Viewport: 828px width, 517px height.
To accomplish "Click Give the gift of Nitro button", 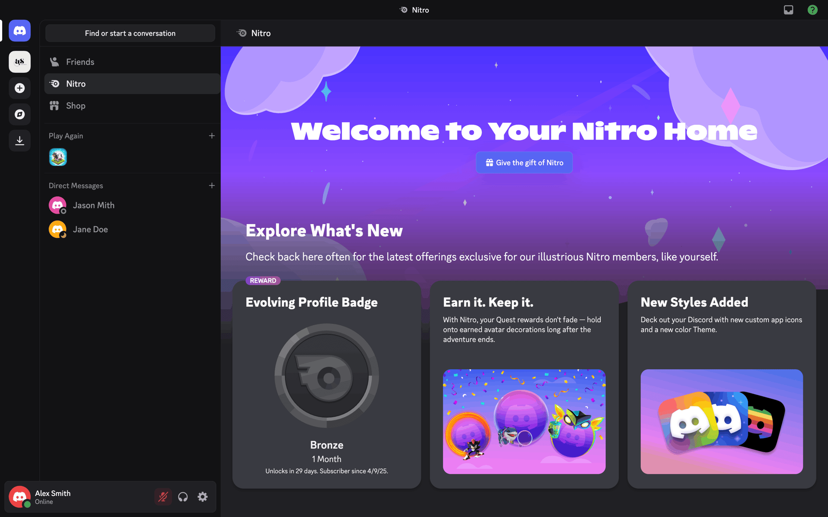I will tap(524, 162).
